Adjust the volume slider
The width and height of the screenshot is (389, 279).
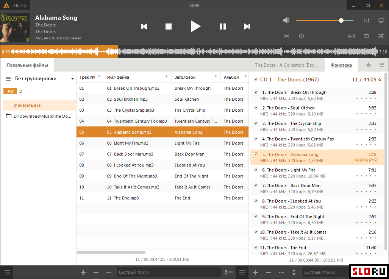tap(325, 20)
